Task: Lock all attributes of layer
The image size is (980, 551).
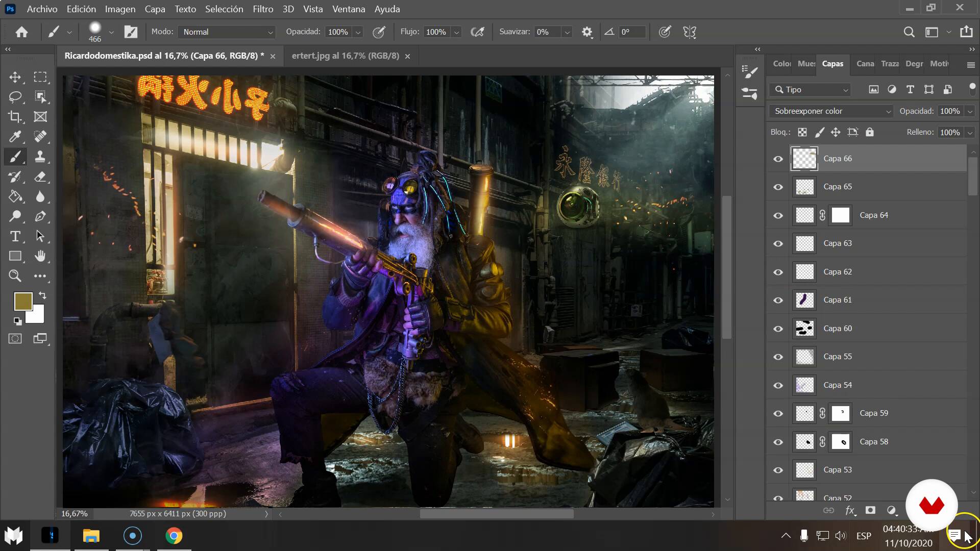Action: point(870,132)
